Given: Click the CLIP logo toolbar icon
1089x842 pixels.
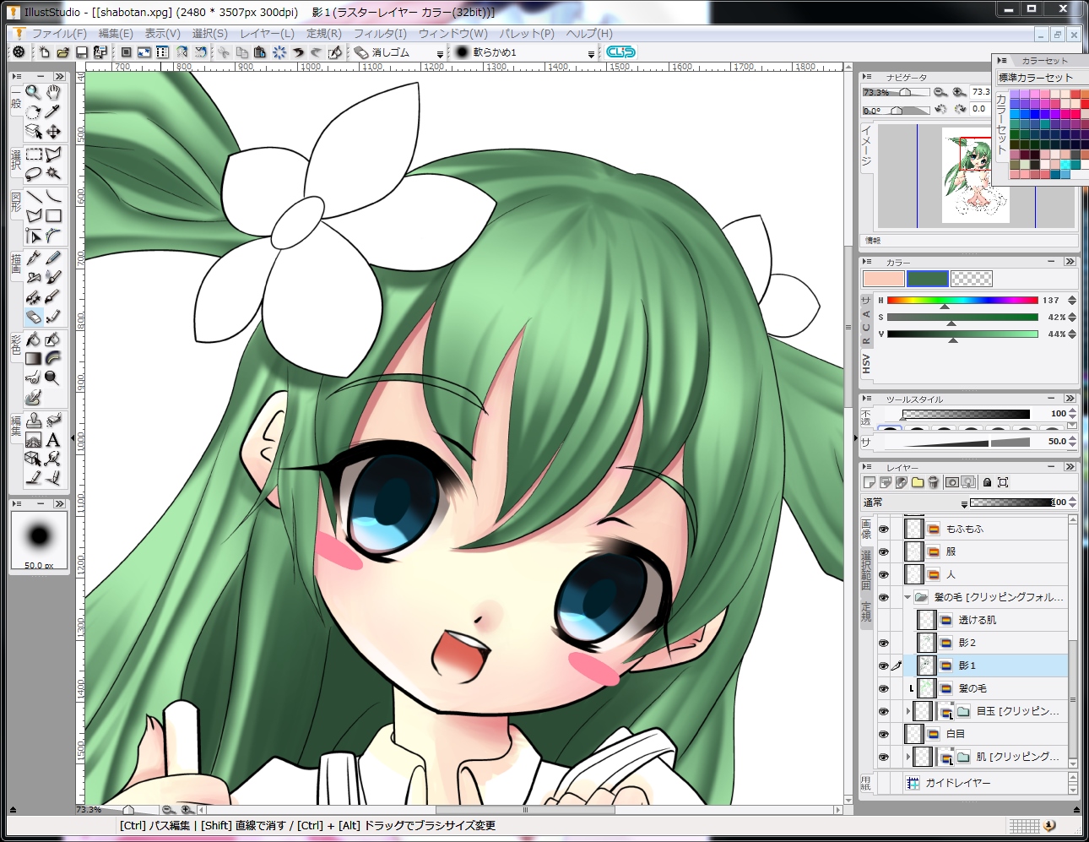Looking at the screenshot, I should pyautogui.click(x=620, y=52).
